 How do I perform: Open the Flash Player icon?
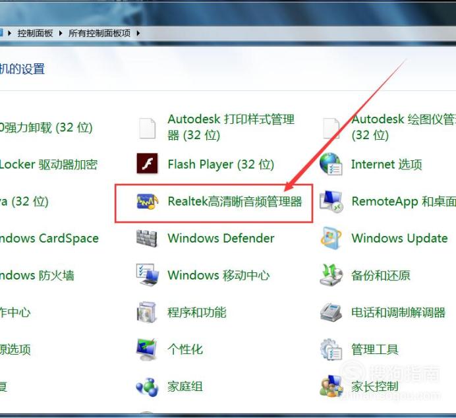click(x=147, y=164)
